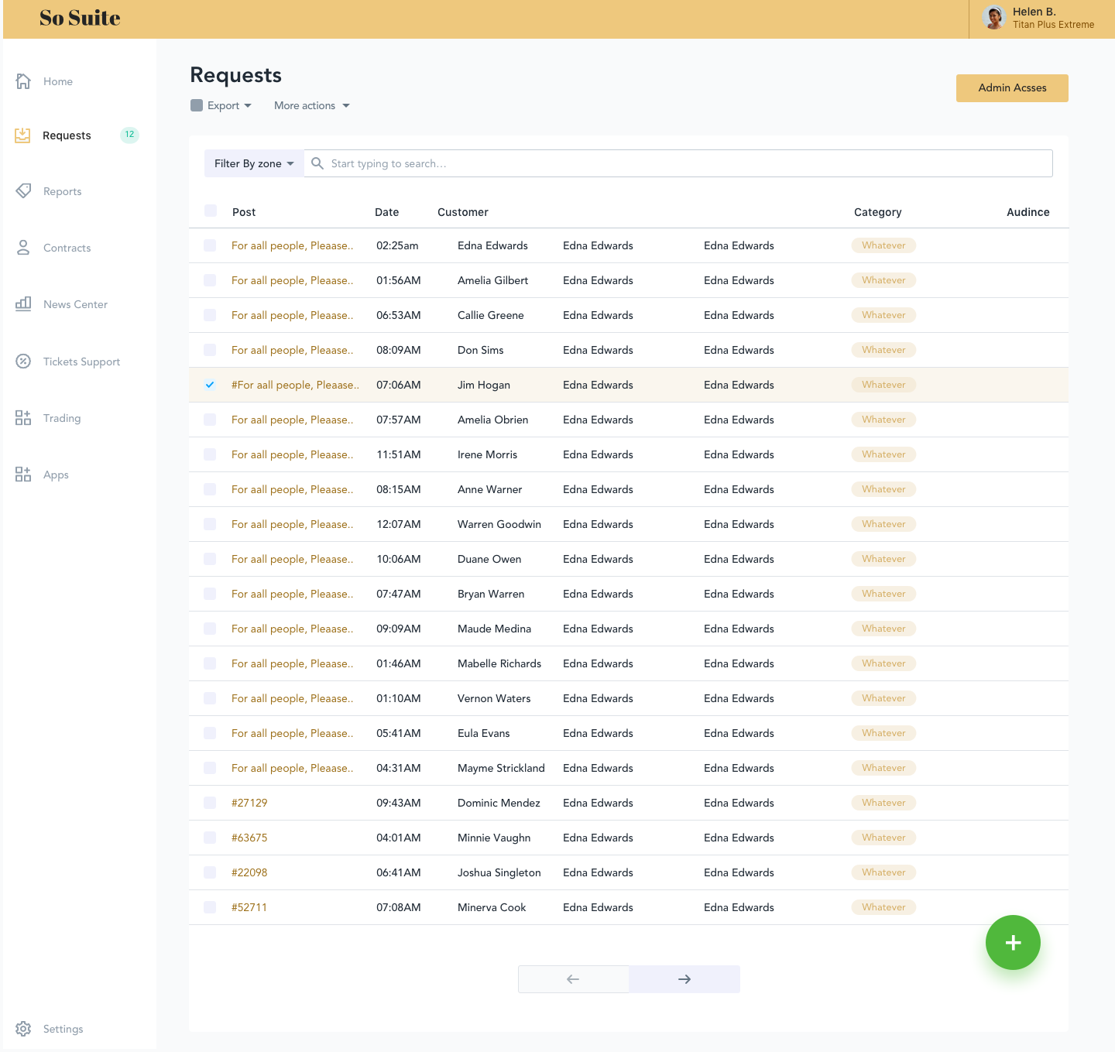Select Requests in the sidebar menu
Image resolution: width=1115 pixels, height=1052 pixels.
[x=67, y=135]
